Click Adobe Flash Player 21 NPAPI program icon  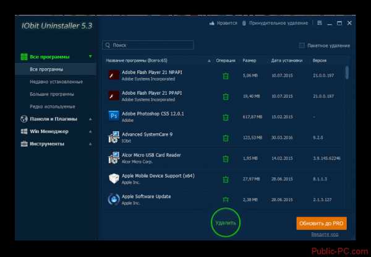point(114,76)
